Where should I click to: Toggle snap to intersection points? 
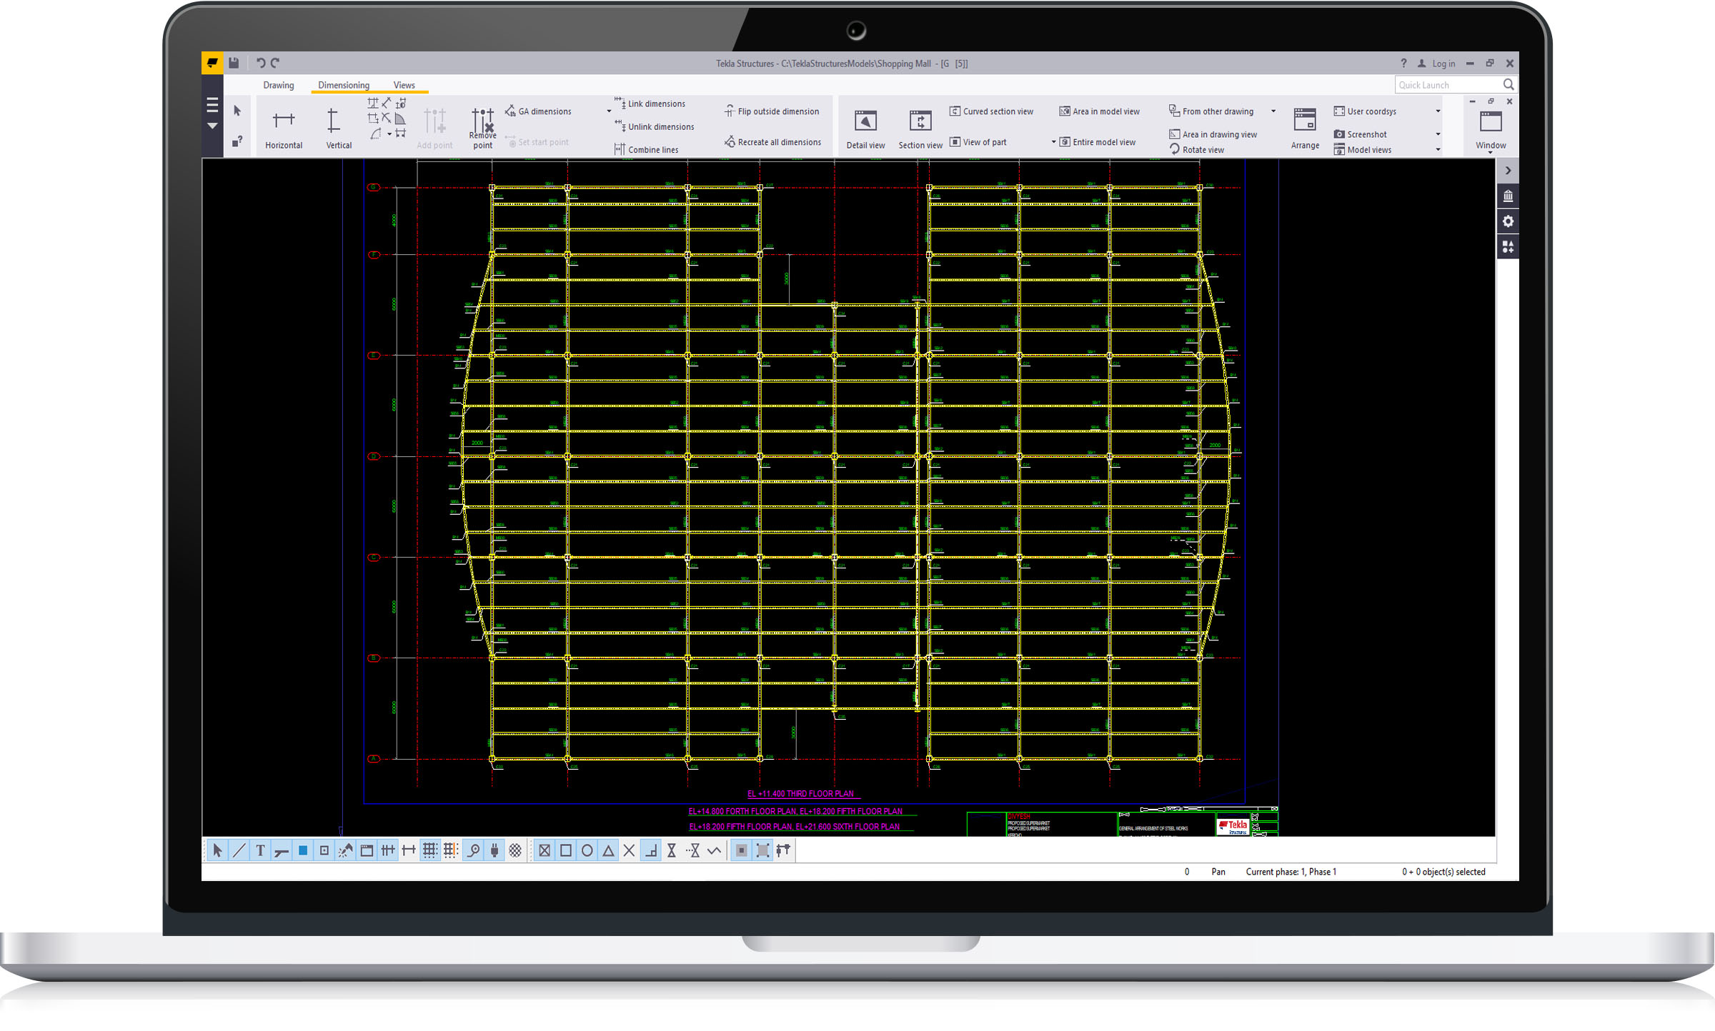[x=629, y=850]
